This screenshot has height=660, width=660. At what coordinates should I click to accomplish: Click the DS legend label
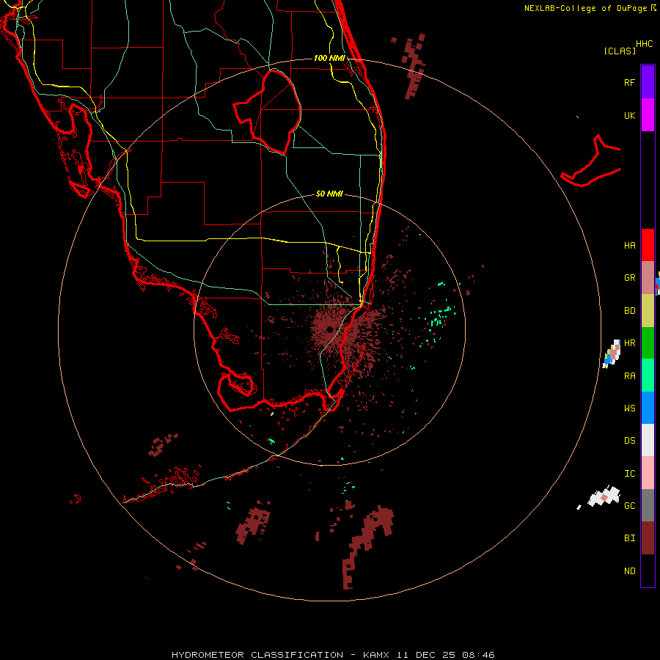tap(629, 441)
